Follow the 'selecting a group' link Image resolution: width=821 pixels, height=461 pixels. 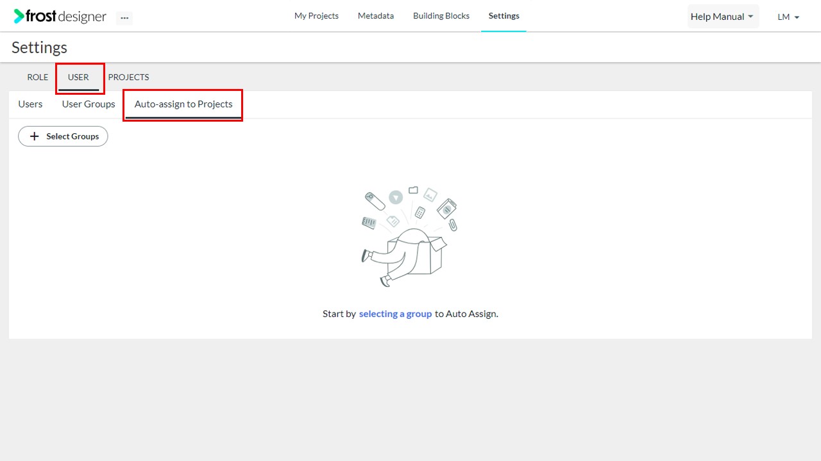tap(395, 314)
